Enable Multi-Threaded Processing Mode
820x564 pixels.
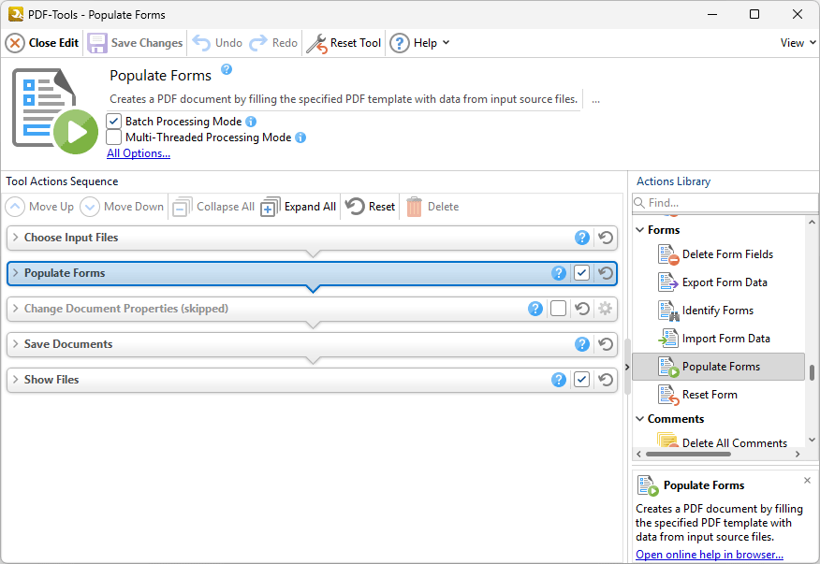coord(114,138)
